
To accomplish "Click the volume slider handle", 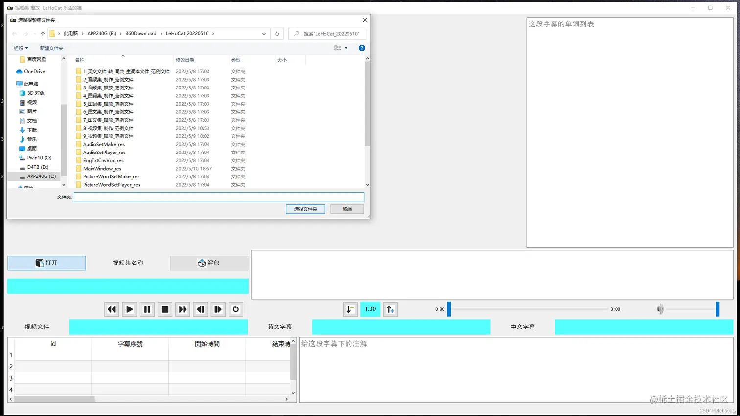I will (x=717, y=309).
